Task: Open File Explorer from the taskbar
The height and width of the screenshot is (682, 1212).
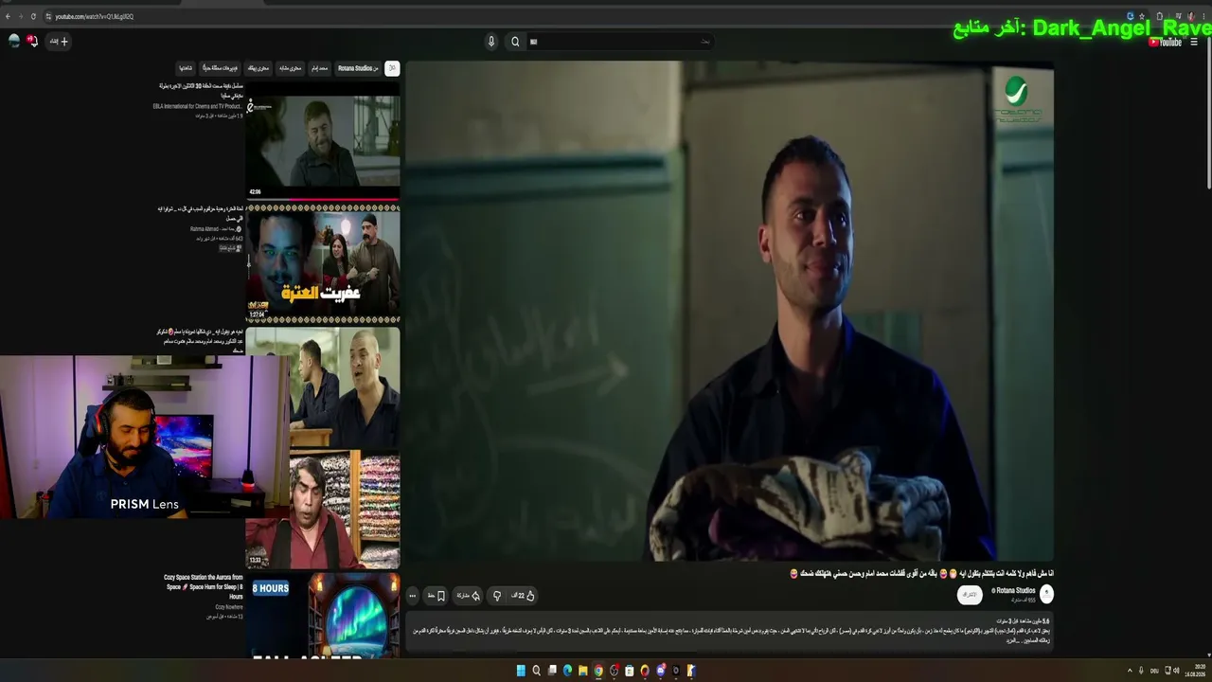Action: tap(582, 671)
